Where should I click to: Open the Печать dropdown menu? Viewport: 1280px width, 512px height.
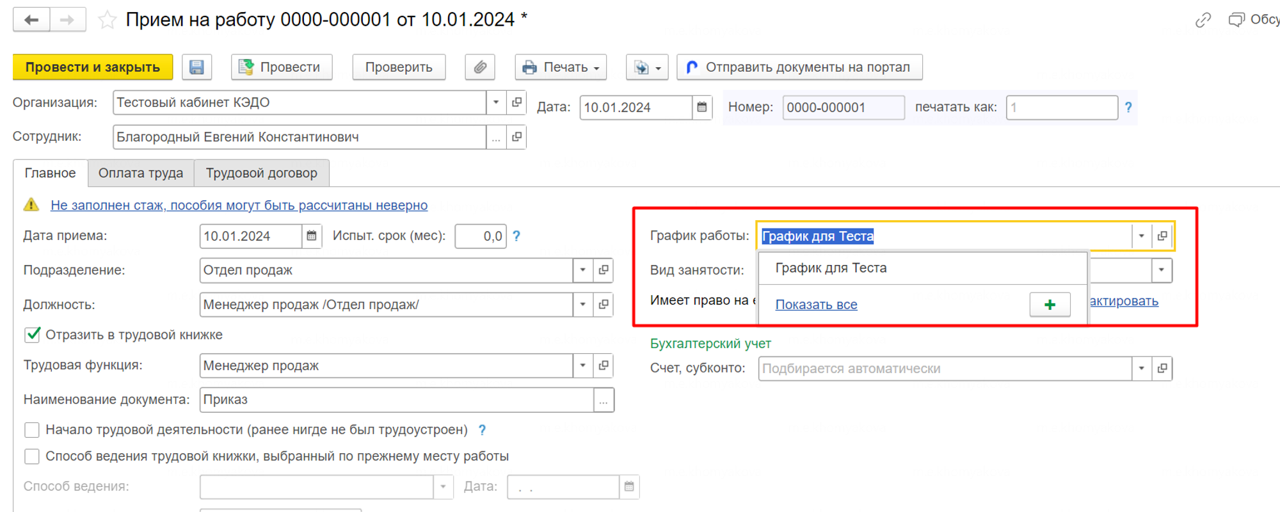[561, 67]
